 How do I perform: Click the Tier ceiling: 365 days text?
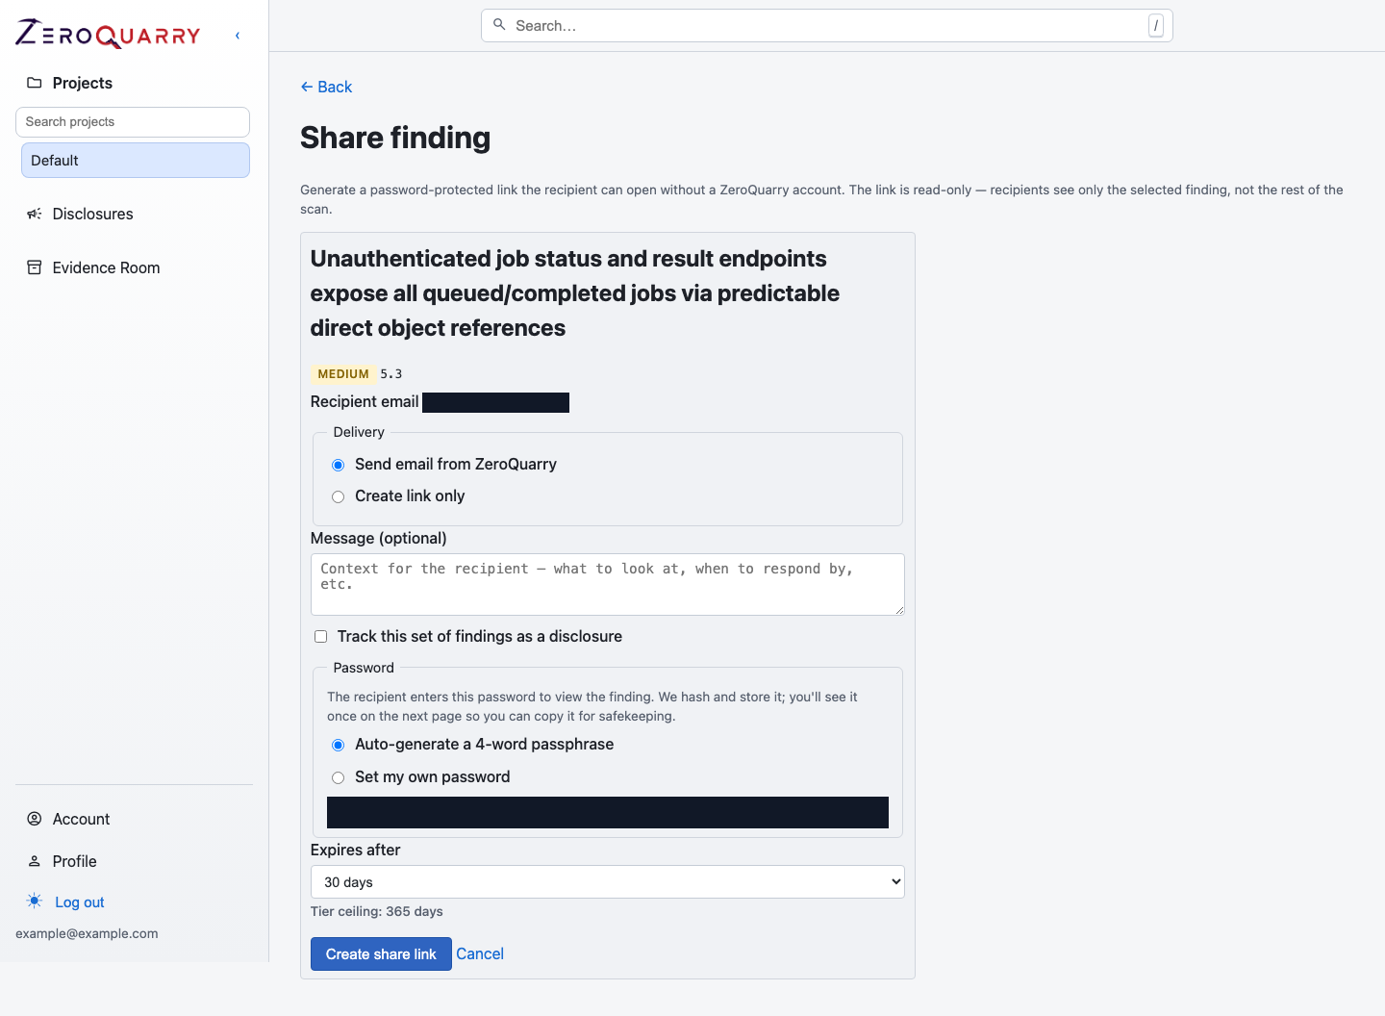coord(377,912)
